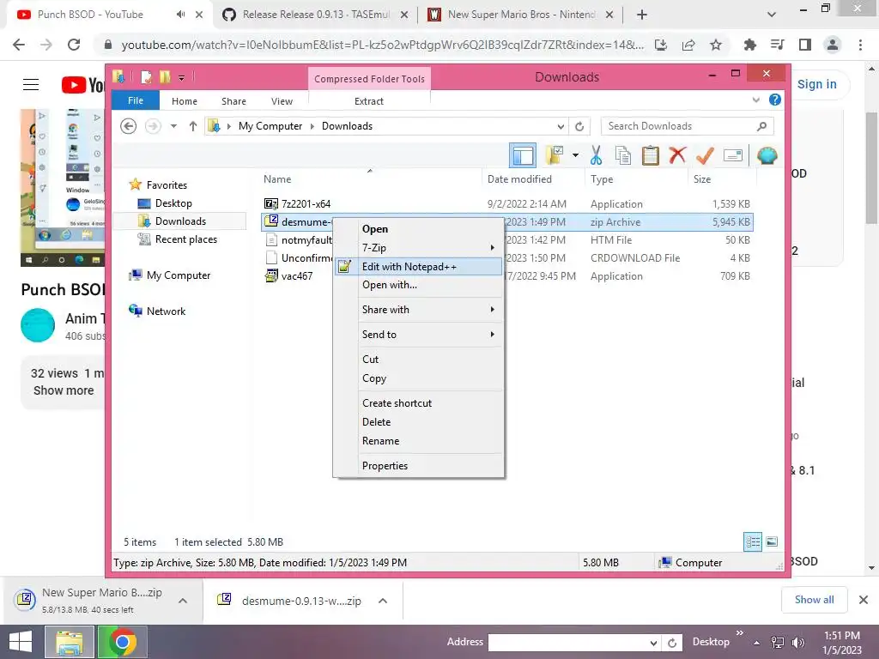Select Edit with Notepad++ entry
879x659 pixels.
pos(418,266)
